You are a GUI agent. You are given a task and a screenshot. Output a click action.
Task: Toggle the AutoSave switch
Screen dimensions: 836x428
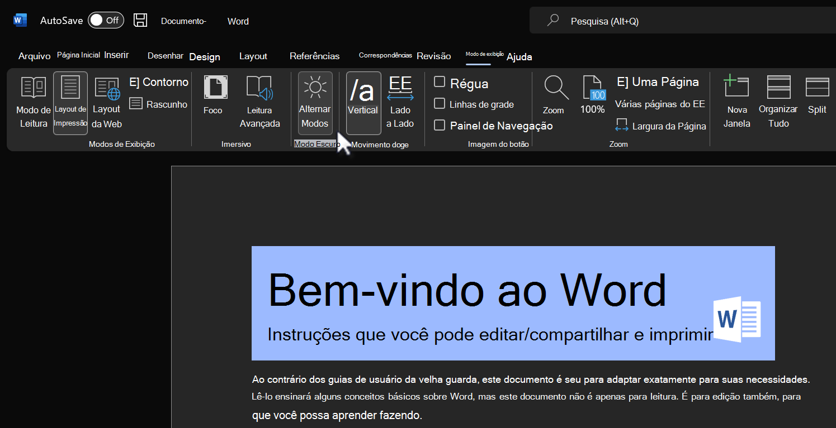pos(106,20)
